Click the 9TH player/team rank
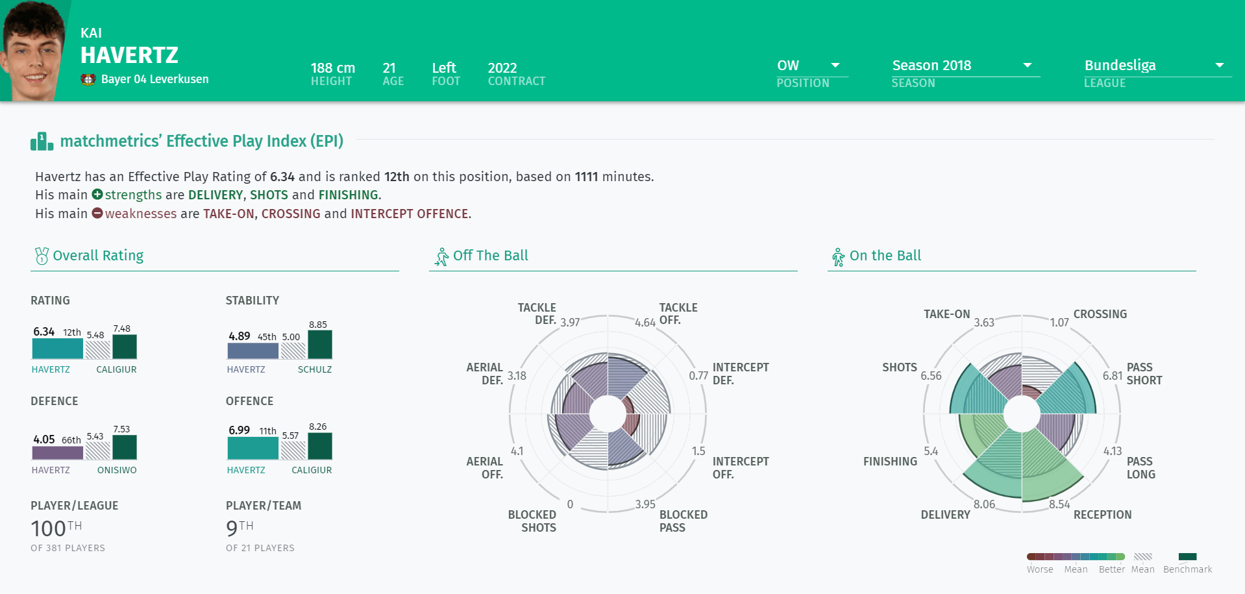 click(x=240, y=528)
